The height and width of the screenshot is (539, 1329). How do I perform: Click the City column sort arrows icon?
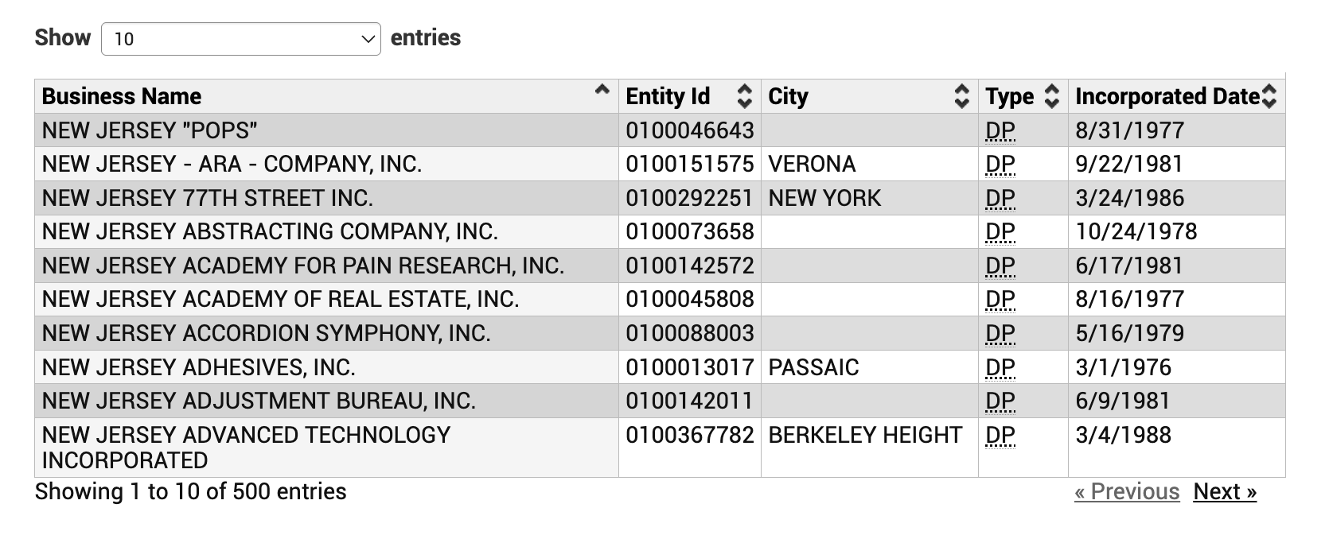point(961,96)
